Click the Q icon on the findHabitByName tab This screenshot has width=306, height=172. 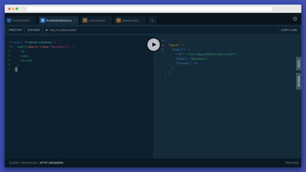pyautogui.click(x=43, y=20)
